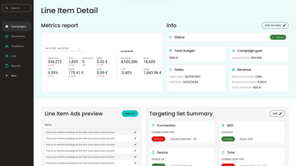296x166 pixels.
Task: Click the Connection wifi icon
Action: pos(153,125)
